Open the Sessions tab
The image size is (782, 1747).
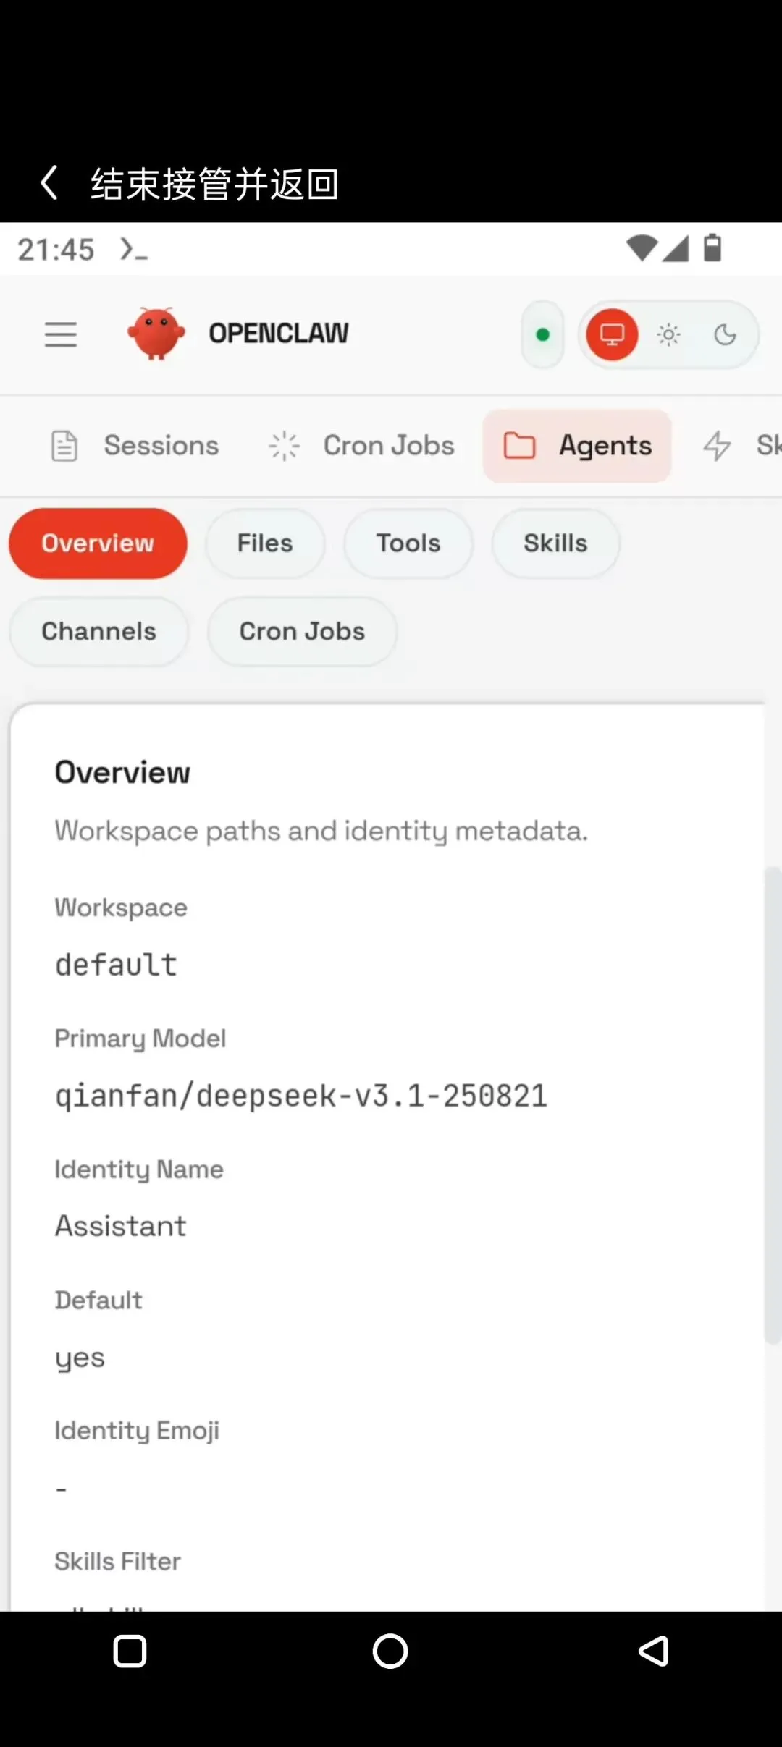(135, 446)
